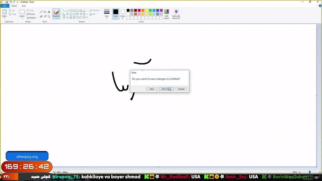Choose the orange palette swatch
Viewport: 322px width, 181px height.
coord(143,10)
